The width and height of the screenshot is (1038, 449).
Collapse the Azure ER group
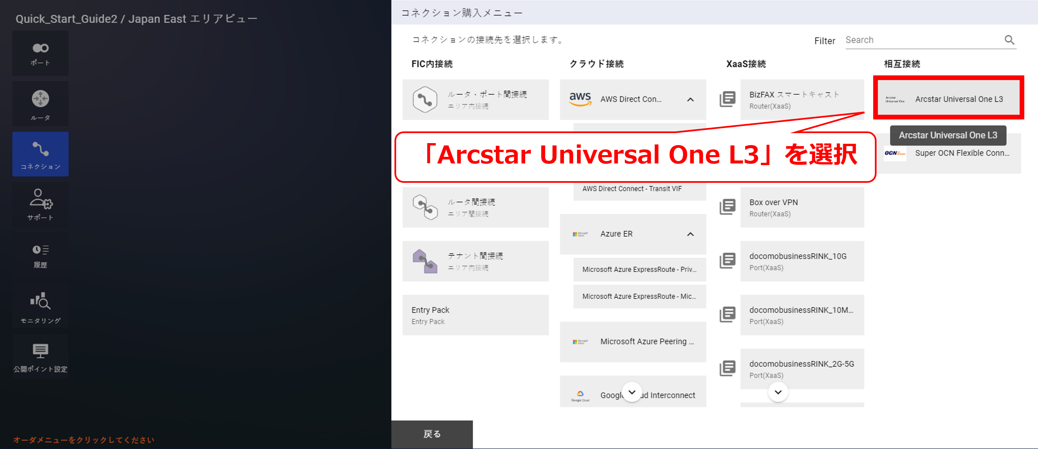(690, 234)
